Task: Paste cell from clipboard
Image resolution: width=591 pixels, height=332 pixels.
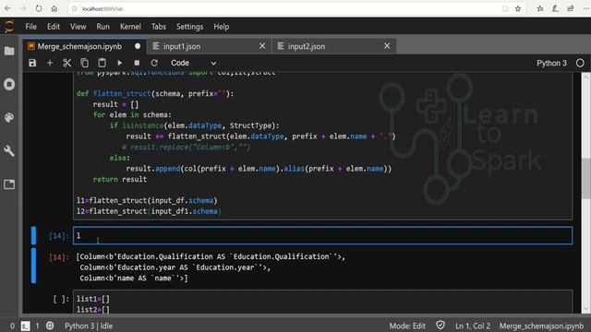Action: (102, 63)
